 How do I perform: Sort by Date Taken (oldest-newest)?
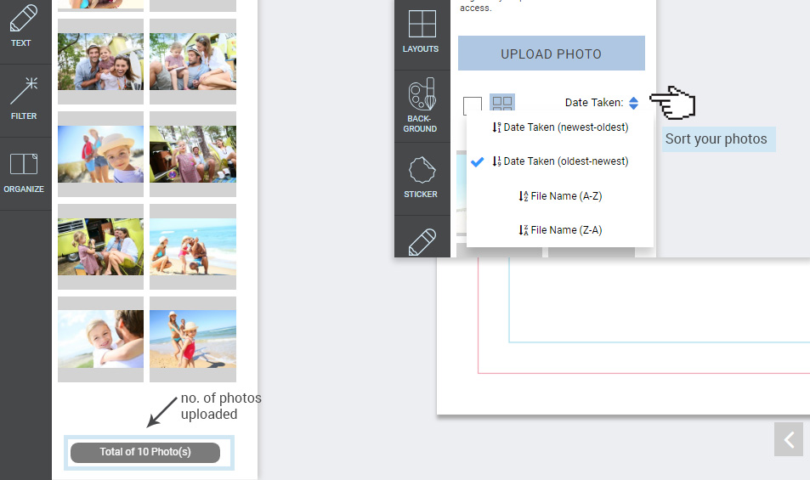pyautogui.click(x=560, y=161)
